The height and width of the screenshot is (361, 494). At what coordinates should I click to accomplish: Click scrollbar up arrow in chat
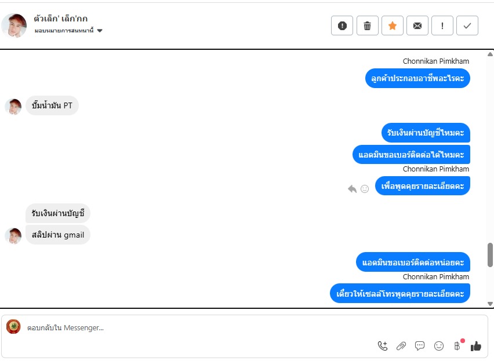[490, 54]
